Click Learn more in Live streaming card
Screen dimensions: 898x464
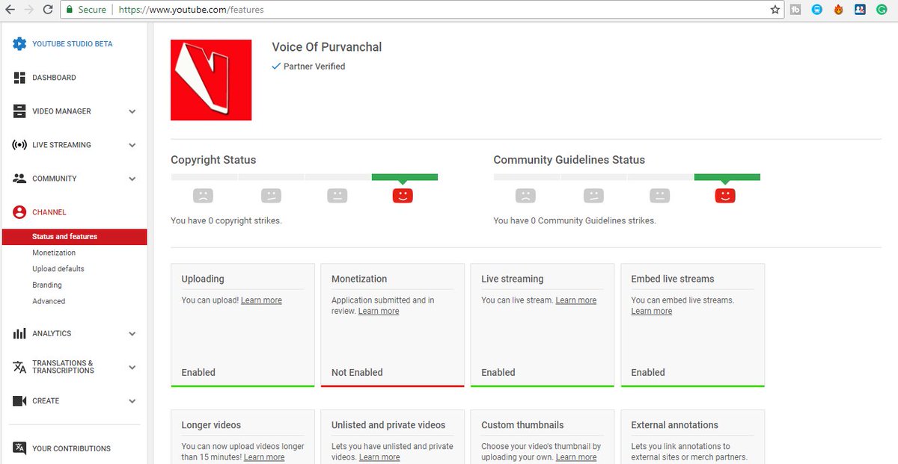coord(576,300)
